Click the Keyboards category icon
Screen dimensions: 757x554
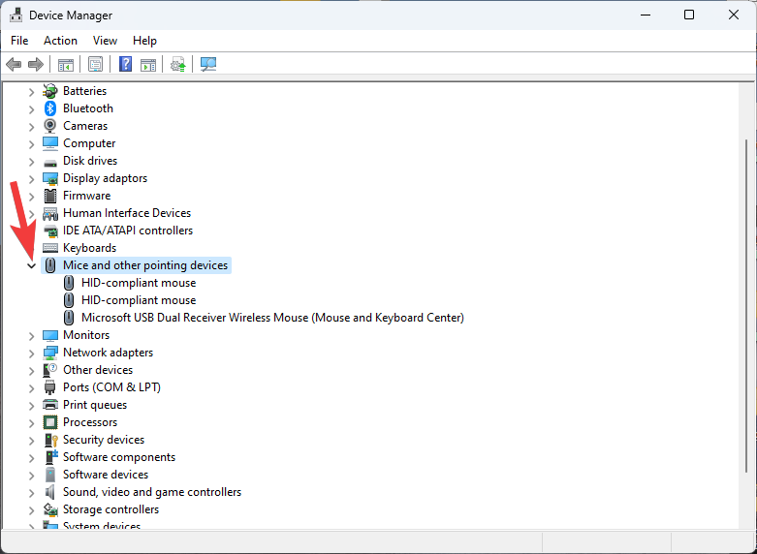tap(50, 248)
